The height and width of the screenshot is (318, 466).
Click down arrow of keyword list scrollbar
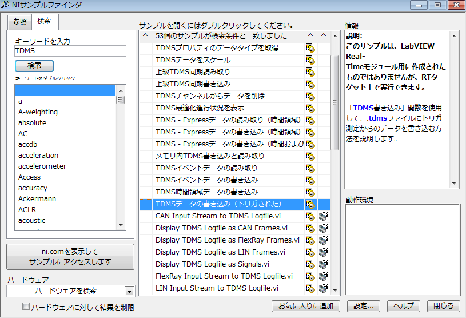[121, 225]
